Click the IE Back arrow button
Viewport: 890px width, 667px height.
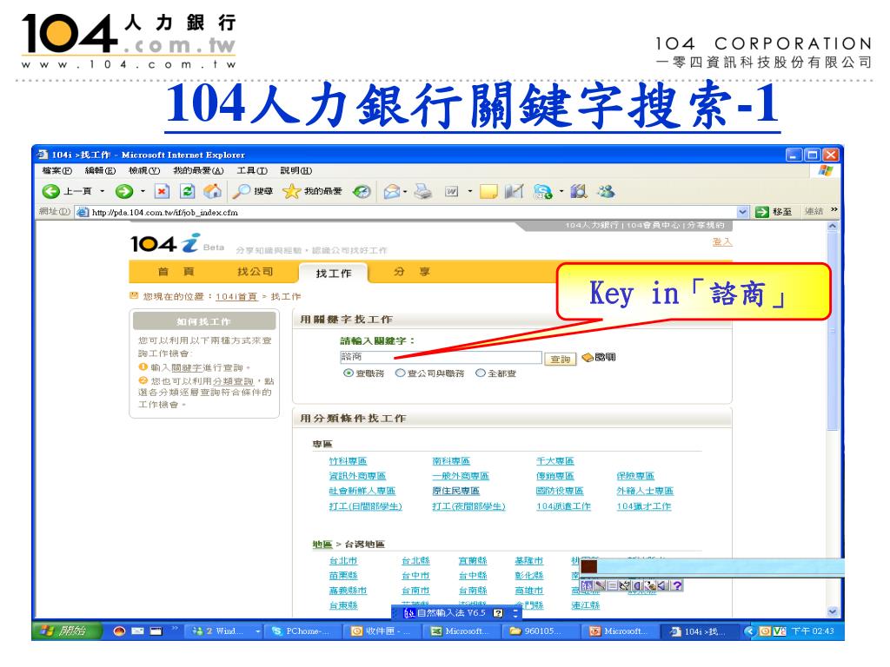click(x=51, y=192)
